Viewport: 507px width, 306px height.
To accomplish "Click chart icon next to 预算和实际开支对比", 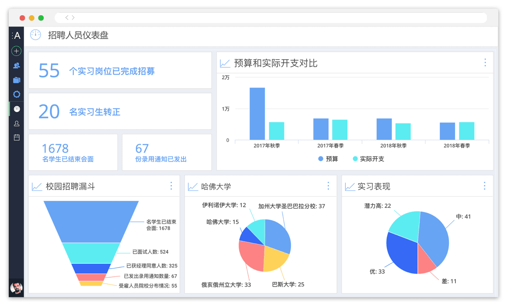I will point(225,63).
